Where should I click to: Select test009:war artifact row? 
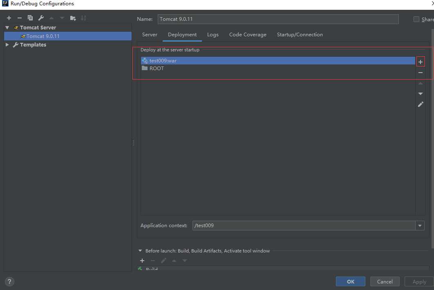[x=278, y=61]
